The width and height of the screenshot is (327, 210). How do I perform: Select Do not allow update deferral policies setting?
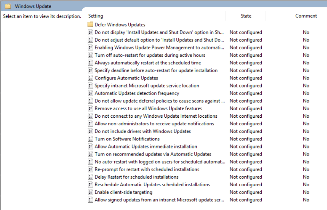coord(160,101)
